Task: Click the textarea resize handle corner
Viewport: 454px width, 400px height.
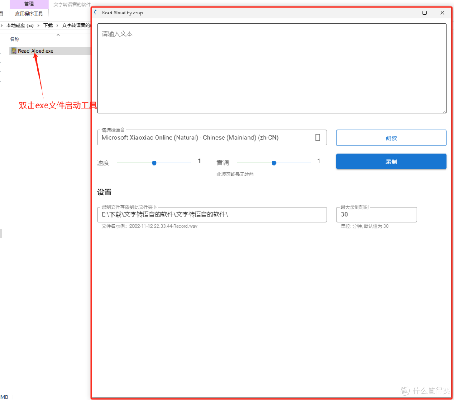Action: click(444, 111)
